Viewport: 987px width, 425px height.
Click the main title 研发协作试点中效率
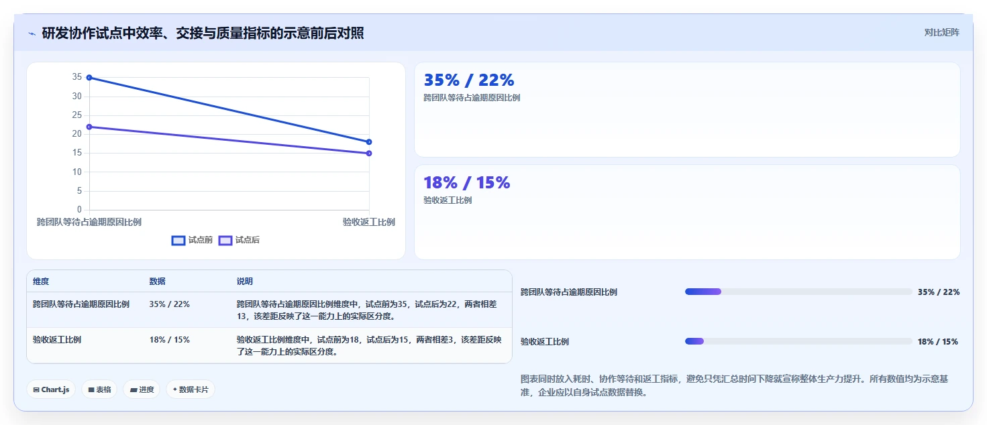click(x=203, y=33)
